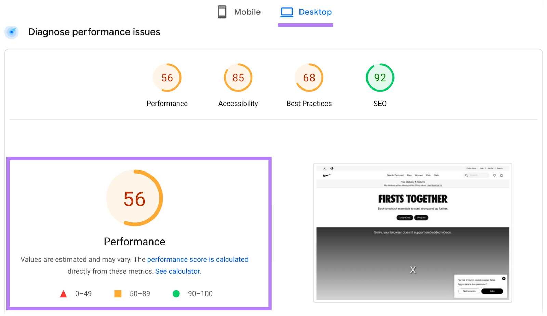Screen dimensions: 547x316
Task: Select the Jordan brand icon
Action: (x=325, y=168)
